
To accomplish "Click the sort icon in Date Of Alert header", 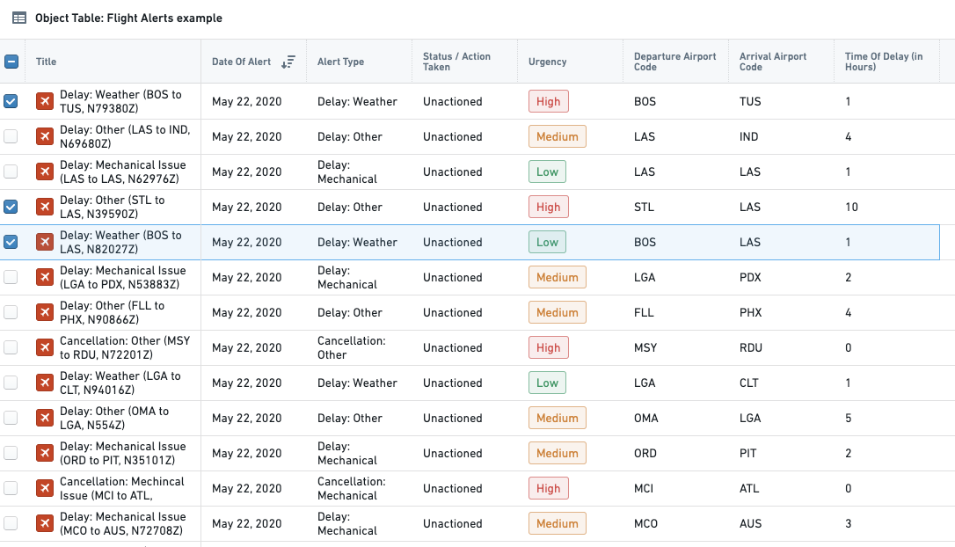I will point(288,62).
